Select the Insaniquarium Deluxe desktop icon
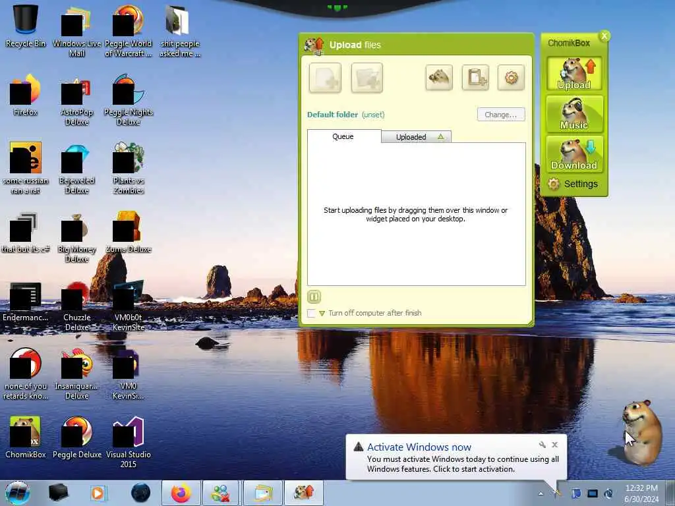Screen dimensions: 675x506 pos(76,374)
